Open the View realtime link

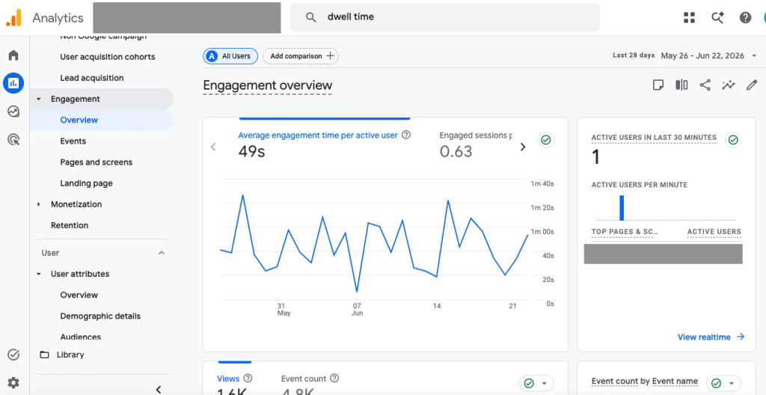(x=711, y=337)
